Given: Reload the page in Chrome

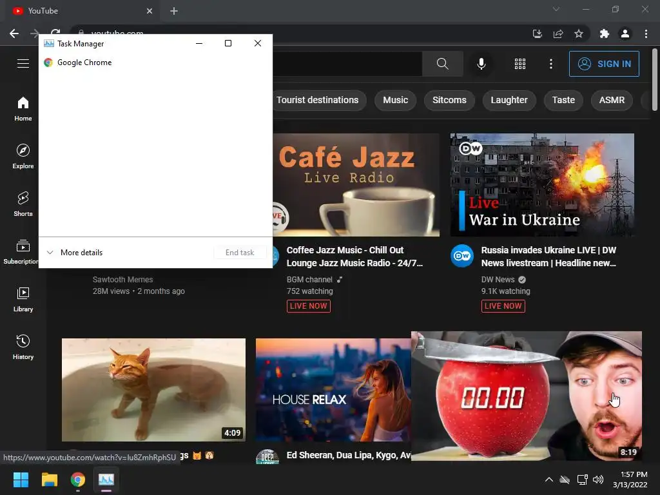Looking at the screenshot, I should (x=55, y=32).
